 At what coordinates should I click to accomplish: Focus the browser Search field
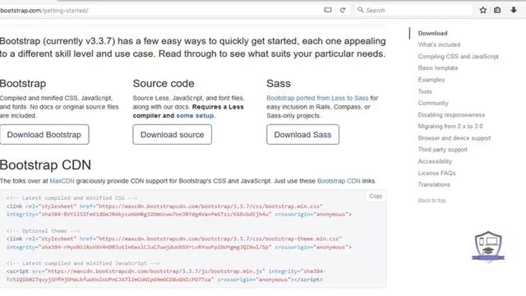point(413,10)
